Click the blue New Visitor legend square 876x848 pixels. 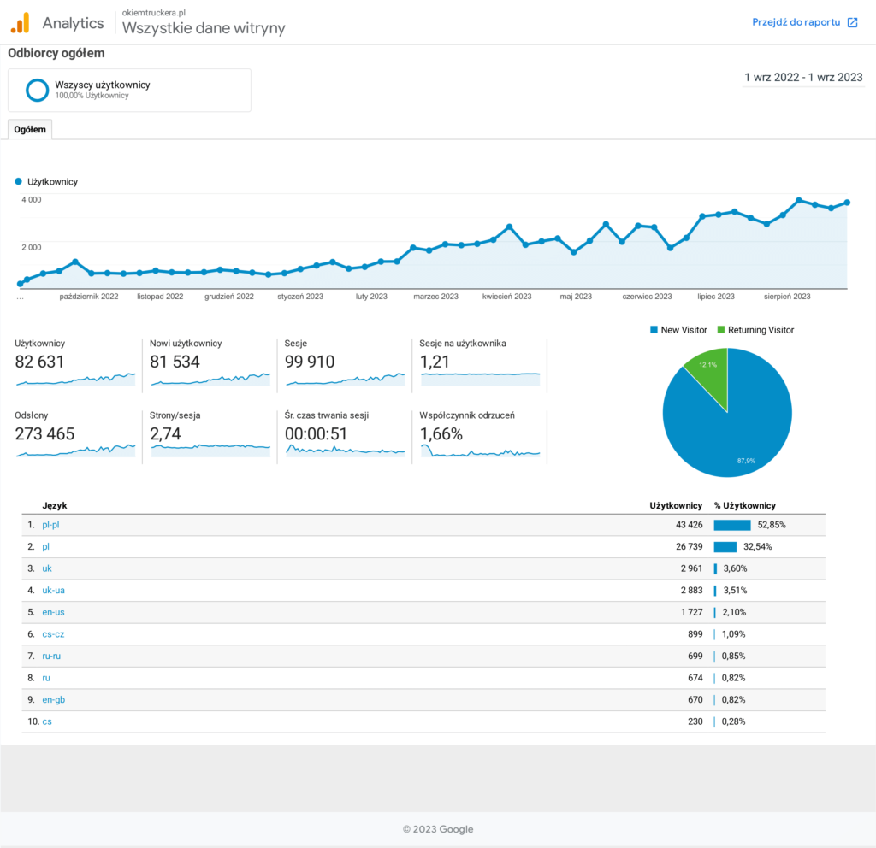pyautogui.click(x=654, y=330)
